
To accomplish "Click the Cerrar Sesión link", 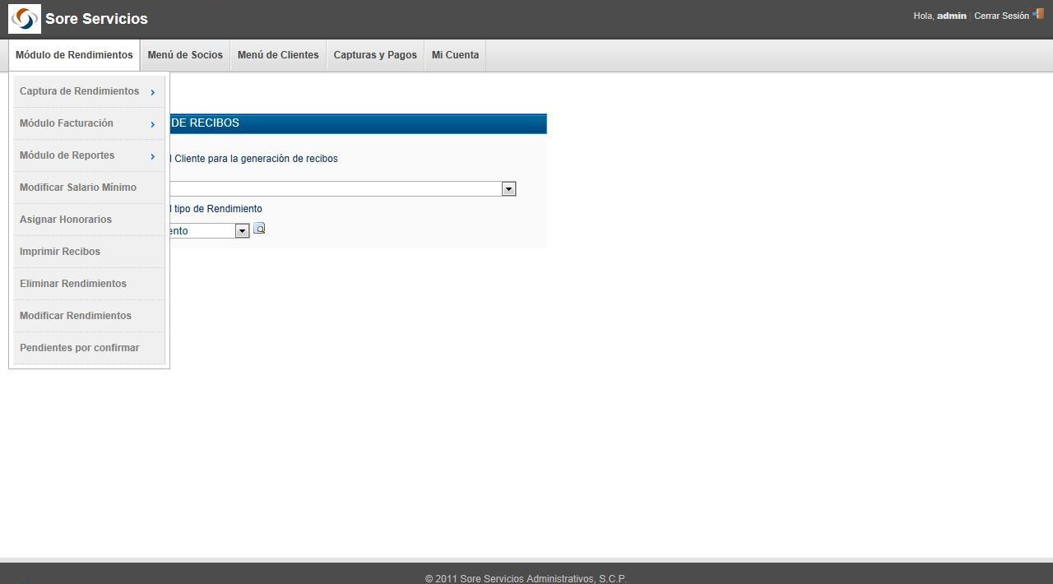I will point(1001,16).
